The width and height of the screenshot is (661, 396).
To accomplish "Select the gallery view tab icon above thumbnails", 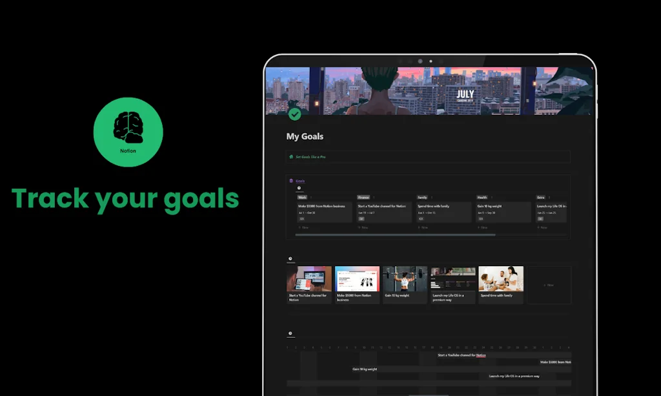I will pyautogui.click(x=290, y=258).
